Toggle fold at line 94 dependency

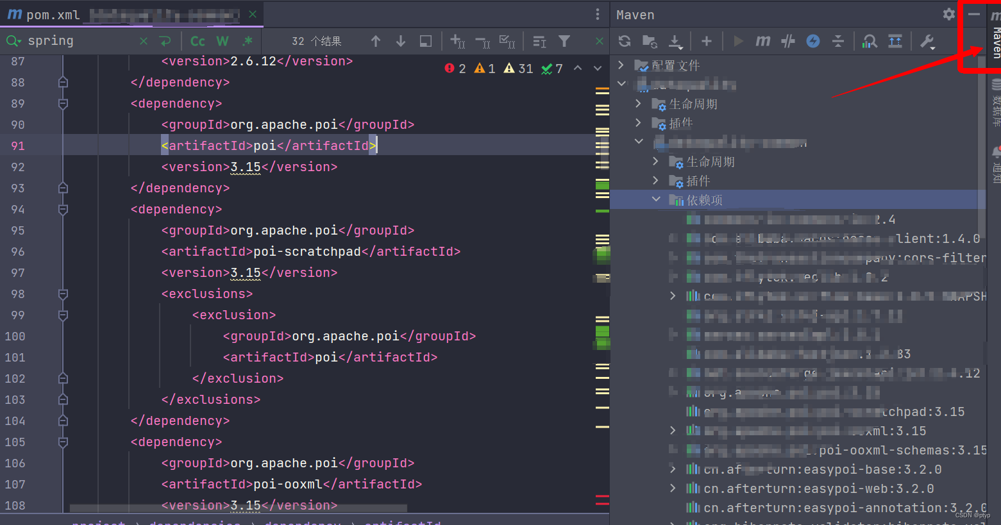click(63, 209)
